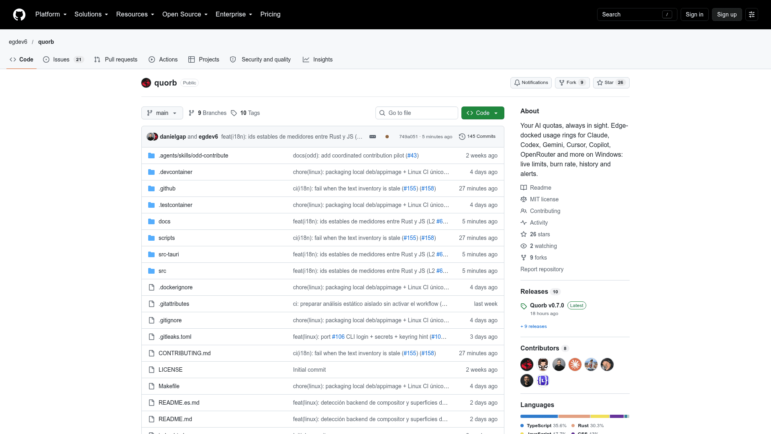Click the orange commit status dot
The width and height of the screenshot is (771, 434).
[x=387, y=137]
